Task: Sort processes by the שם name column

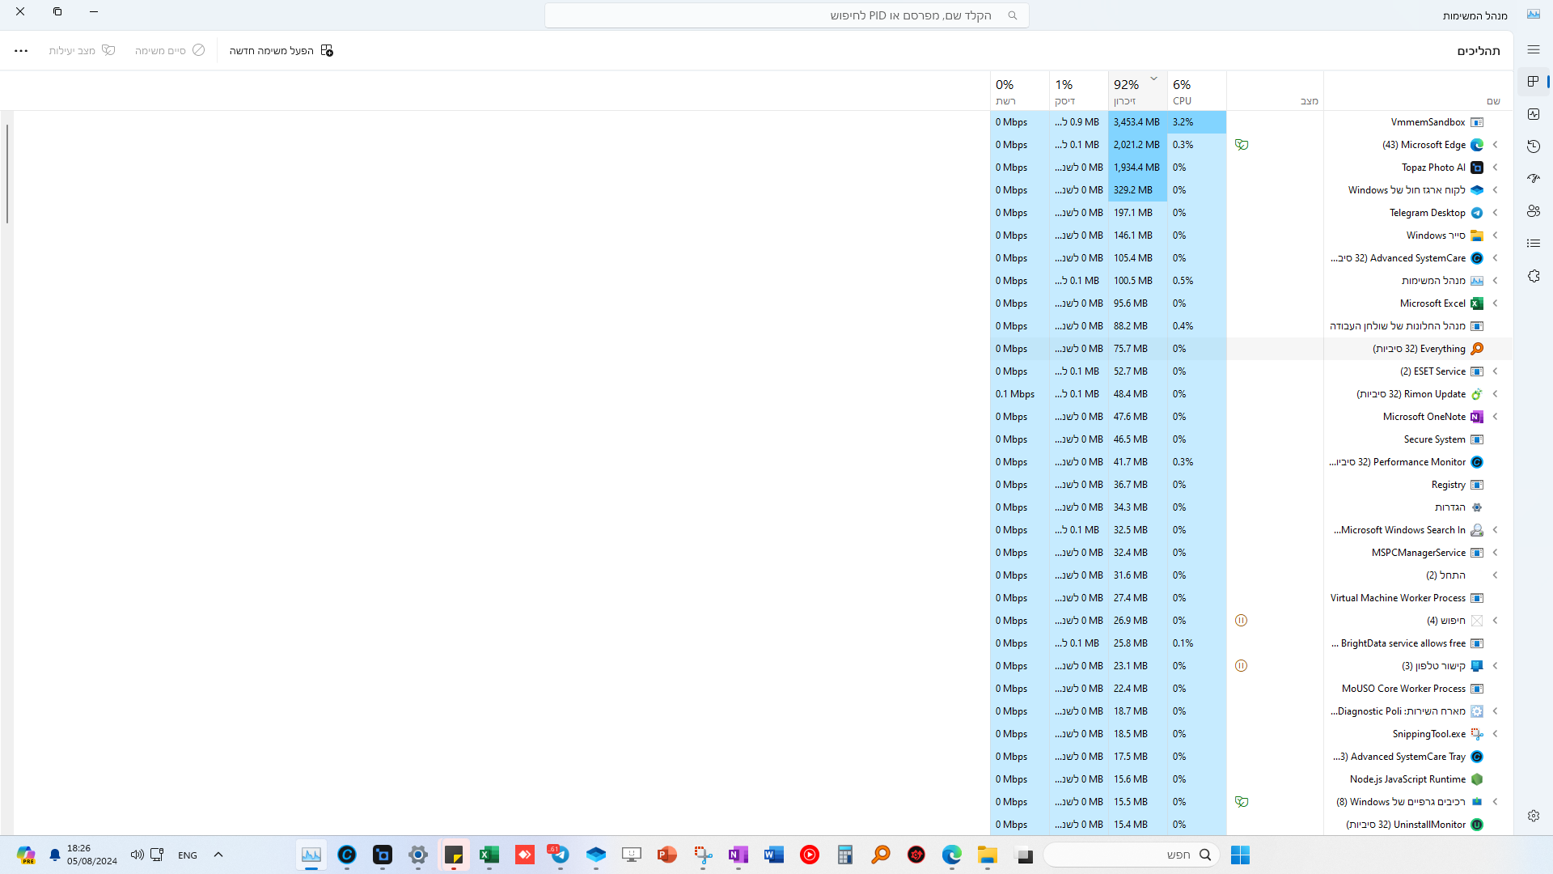Action: (1418, 91)
